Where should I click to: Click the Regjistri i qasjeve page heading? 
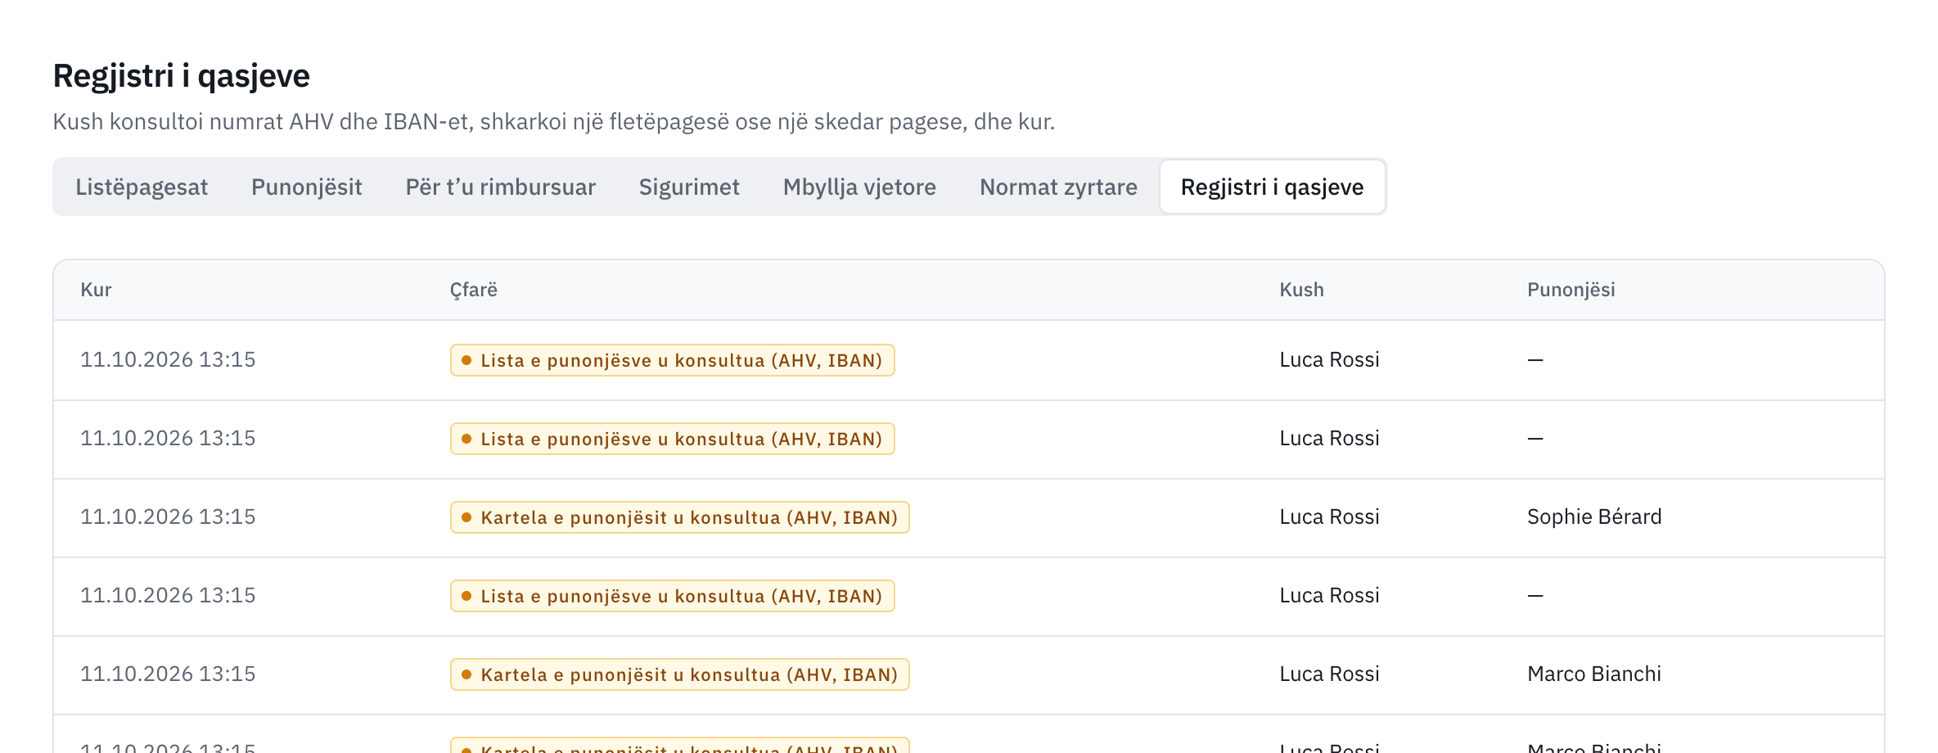pos(182,76)
